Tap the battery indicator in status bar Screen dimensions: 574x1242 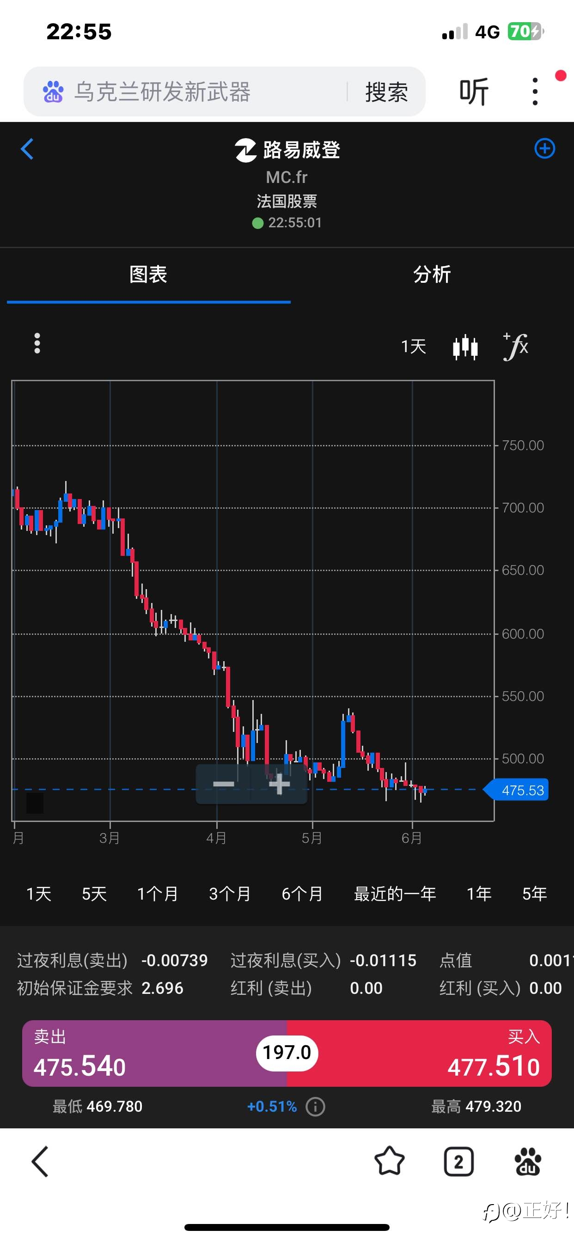tap(526, 31)
